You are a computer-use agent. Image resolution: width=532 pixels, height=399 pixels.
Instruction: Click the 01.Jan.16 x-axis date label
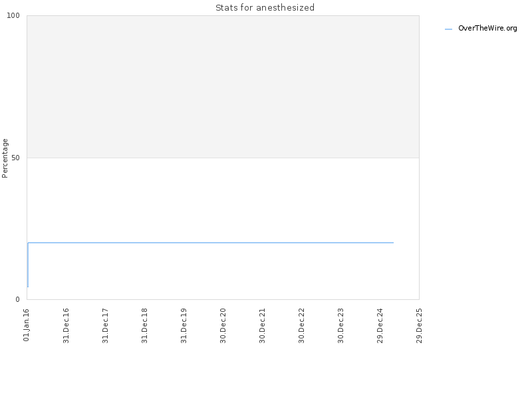[27, 325]
